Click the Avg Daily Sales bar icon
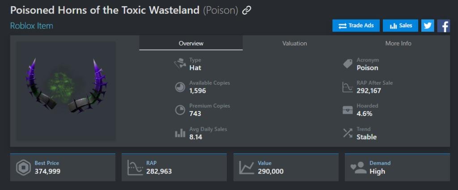 click(180, 133)
